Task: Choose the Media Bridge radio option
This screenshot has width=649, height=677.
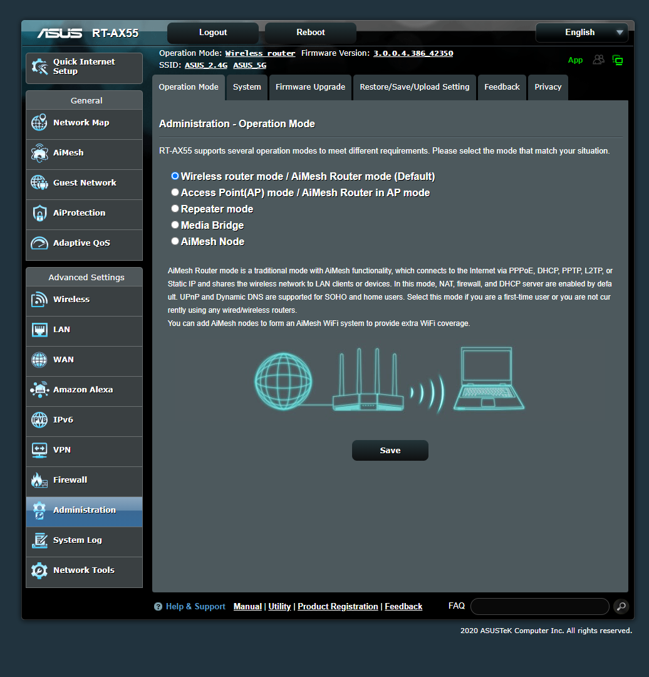Action: 175,224
